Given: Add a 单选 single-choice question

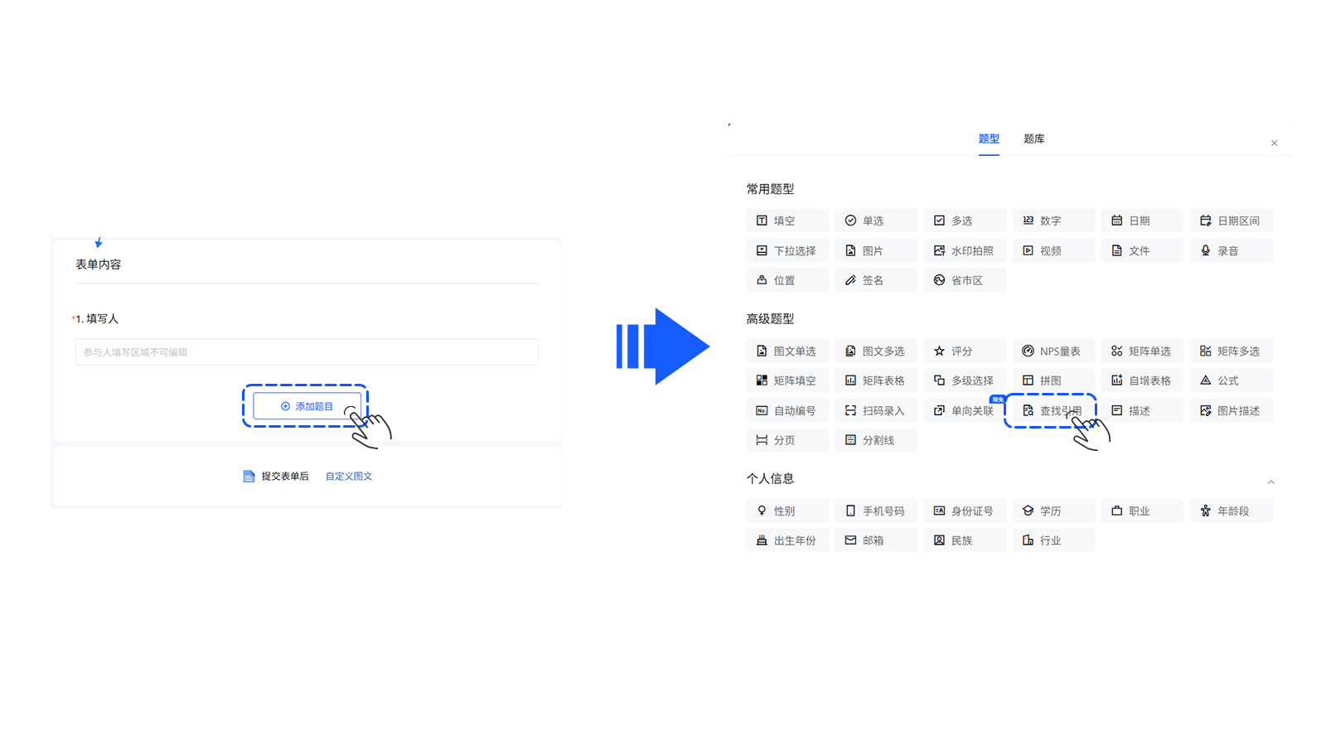Looking at the screenshot, I should pyautogui.click(x=875, y=220).
